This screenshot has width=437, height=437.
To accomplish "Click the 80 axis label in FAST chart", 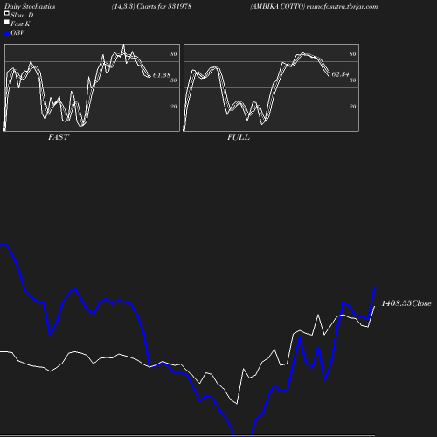I will tap(174, 54).
